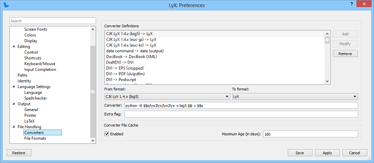Open the Control preferences page

click(x=31, y=52)
